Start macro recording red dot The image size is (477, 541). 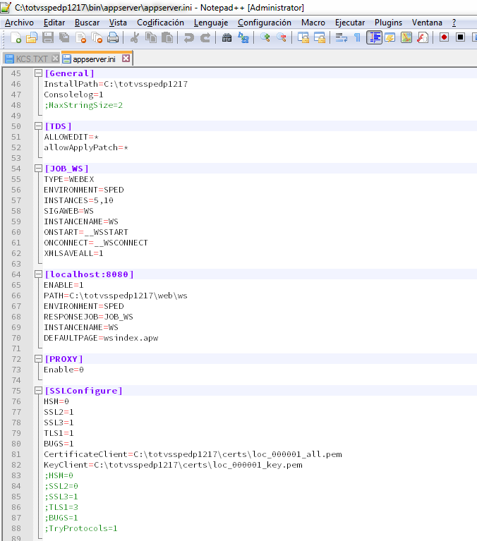pyautogui.click(x=445, y=37)
